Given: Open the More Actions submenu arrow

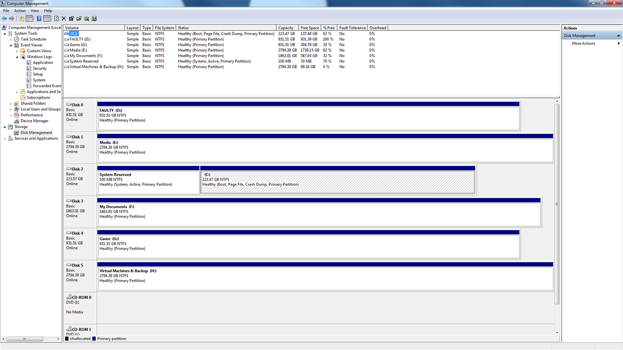Looking at the screenshot, I should click(x=619, y=43).
